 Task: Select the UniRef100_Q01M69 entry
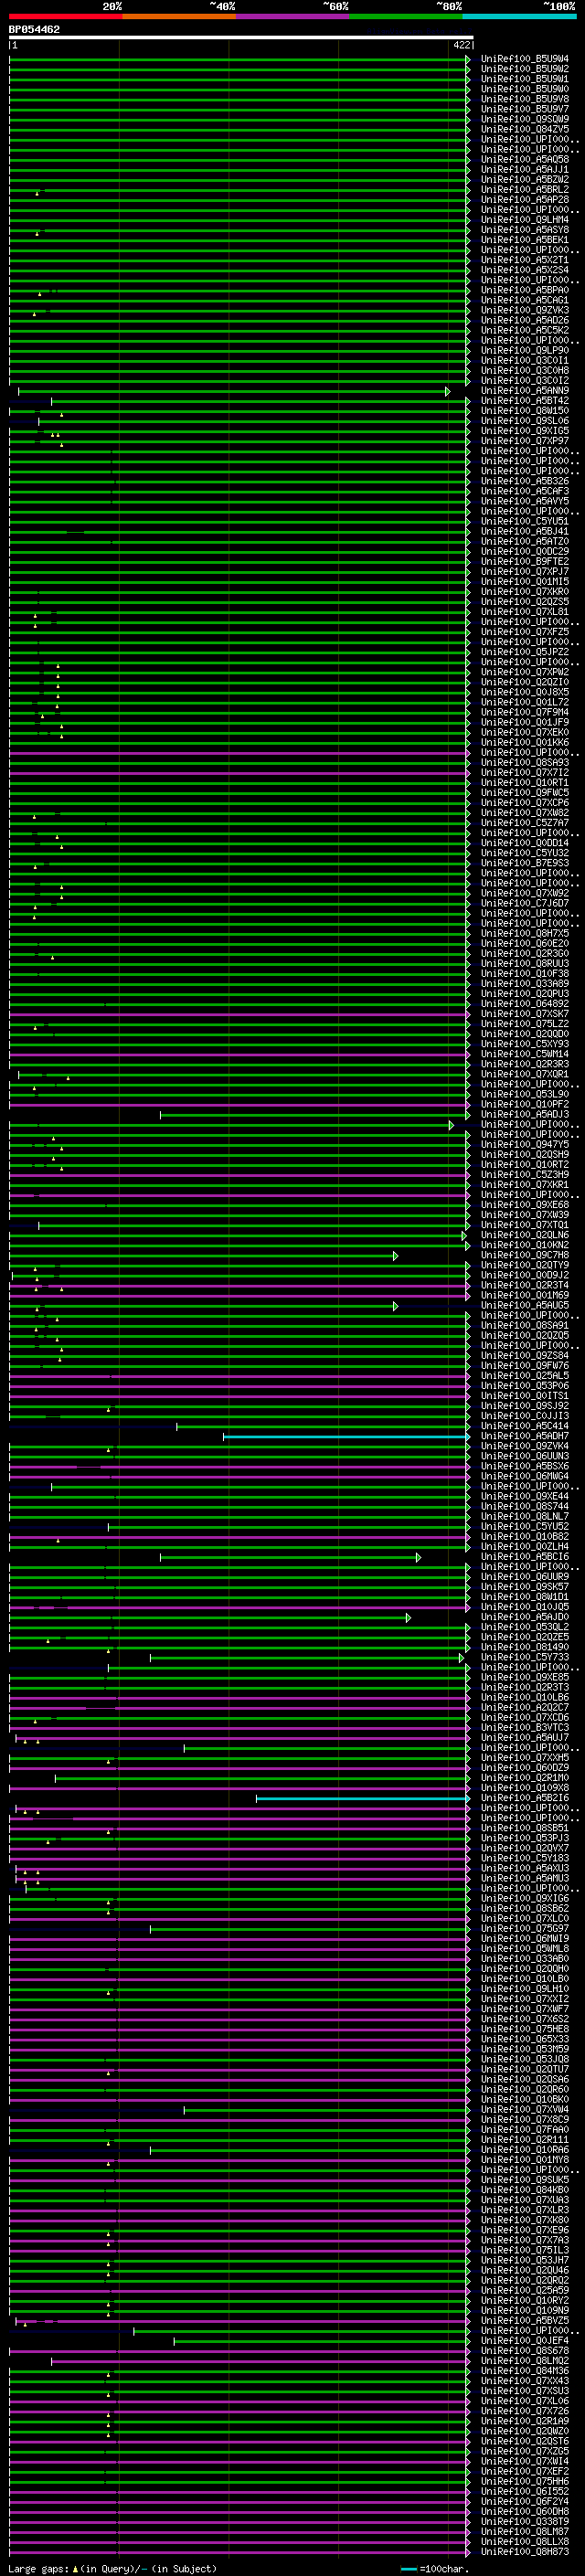(x=525, y=1295)
